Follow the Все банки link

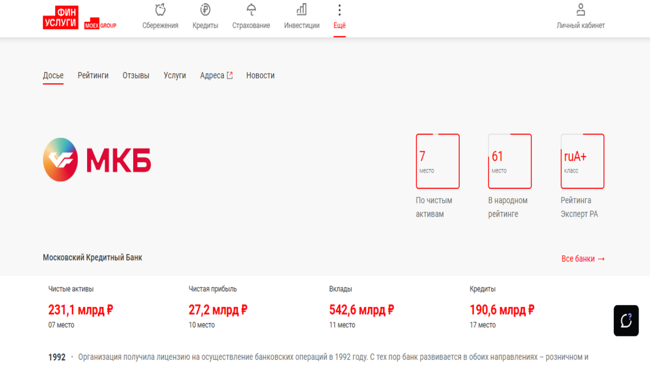583,259
